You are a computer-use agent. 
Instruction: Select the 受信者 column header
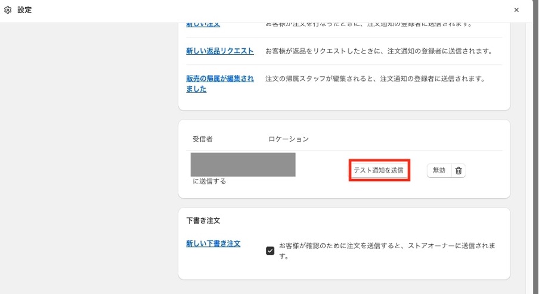click(203, 139)
